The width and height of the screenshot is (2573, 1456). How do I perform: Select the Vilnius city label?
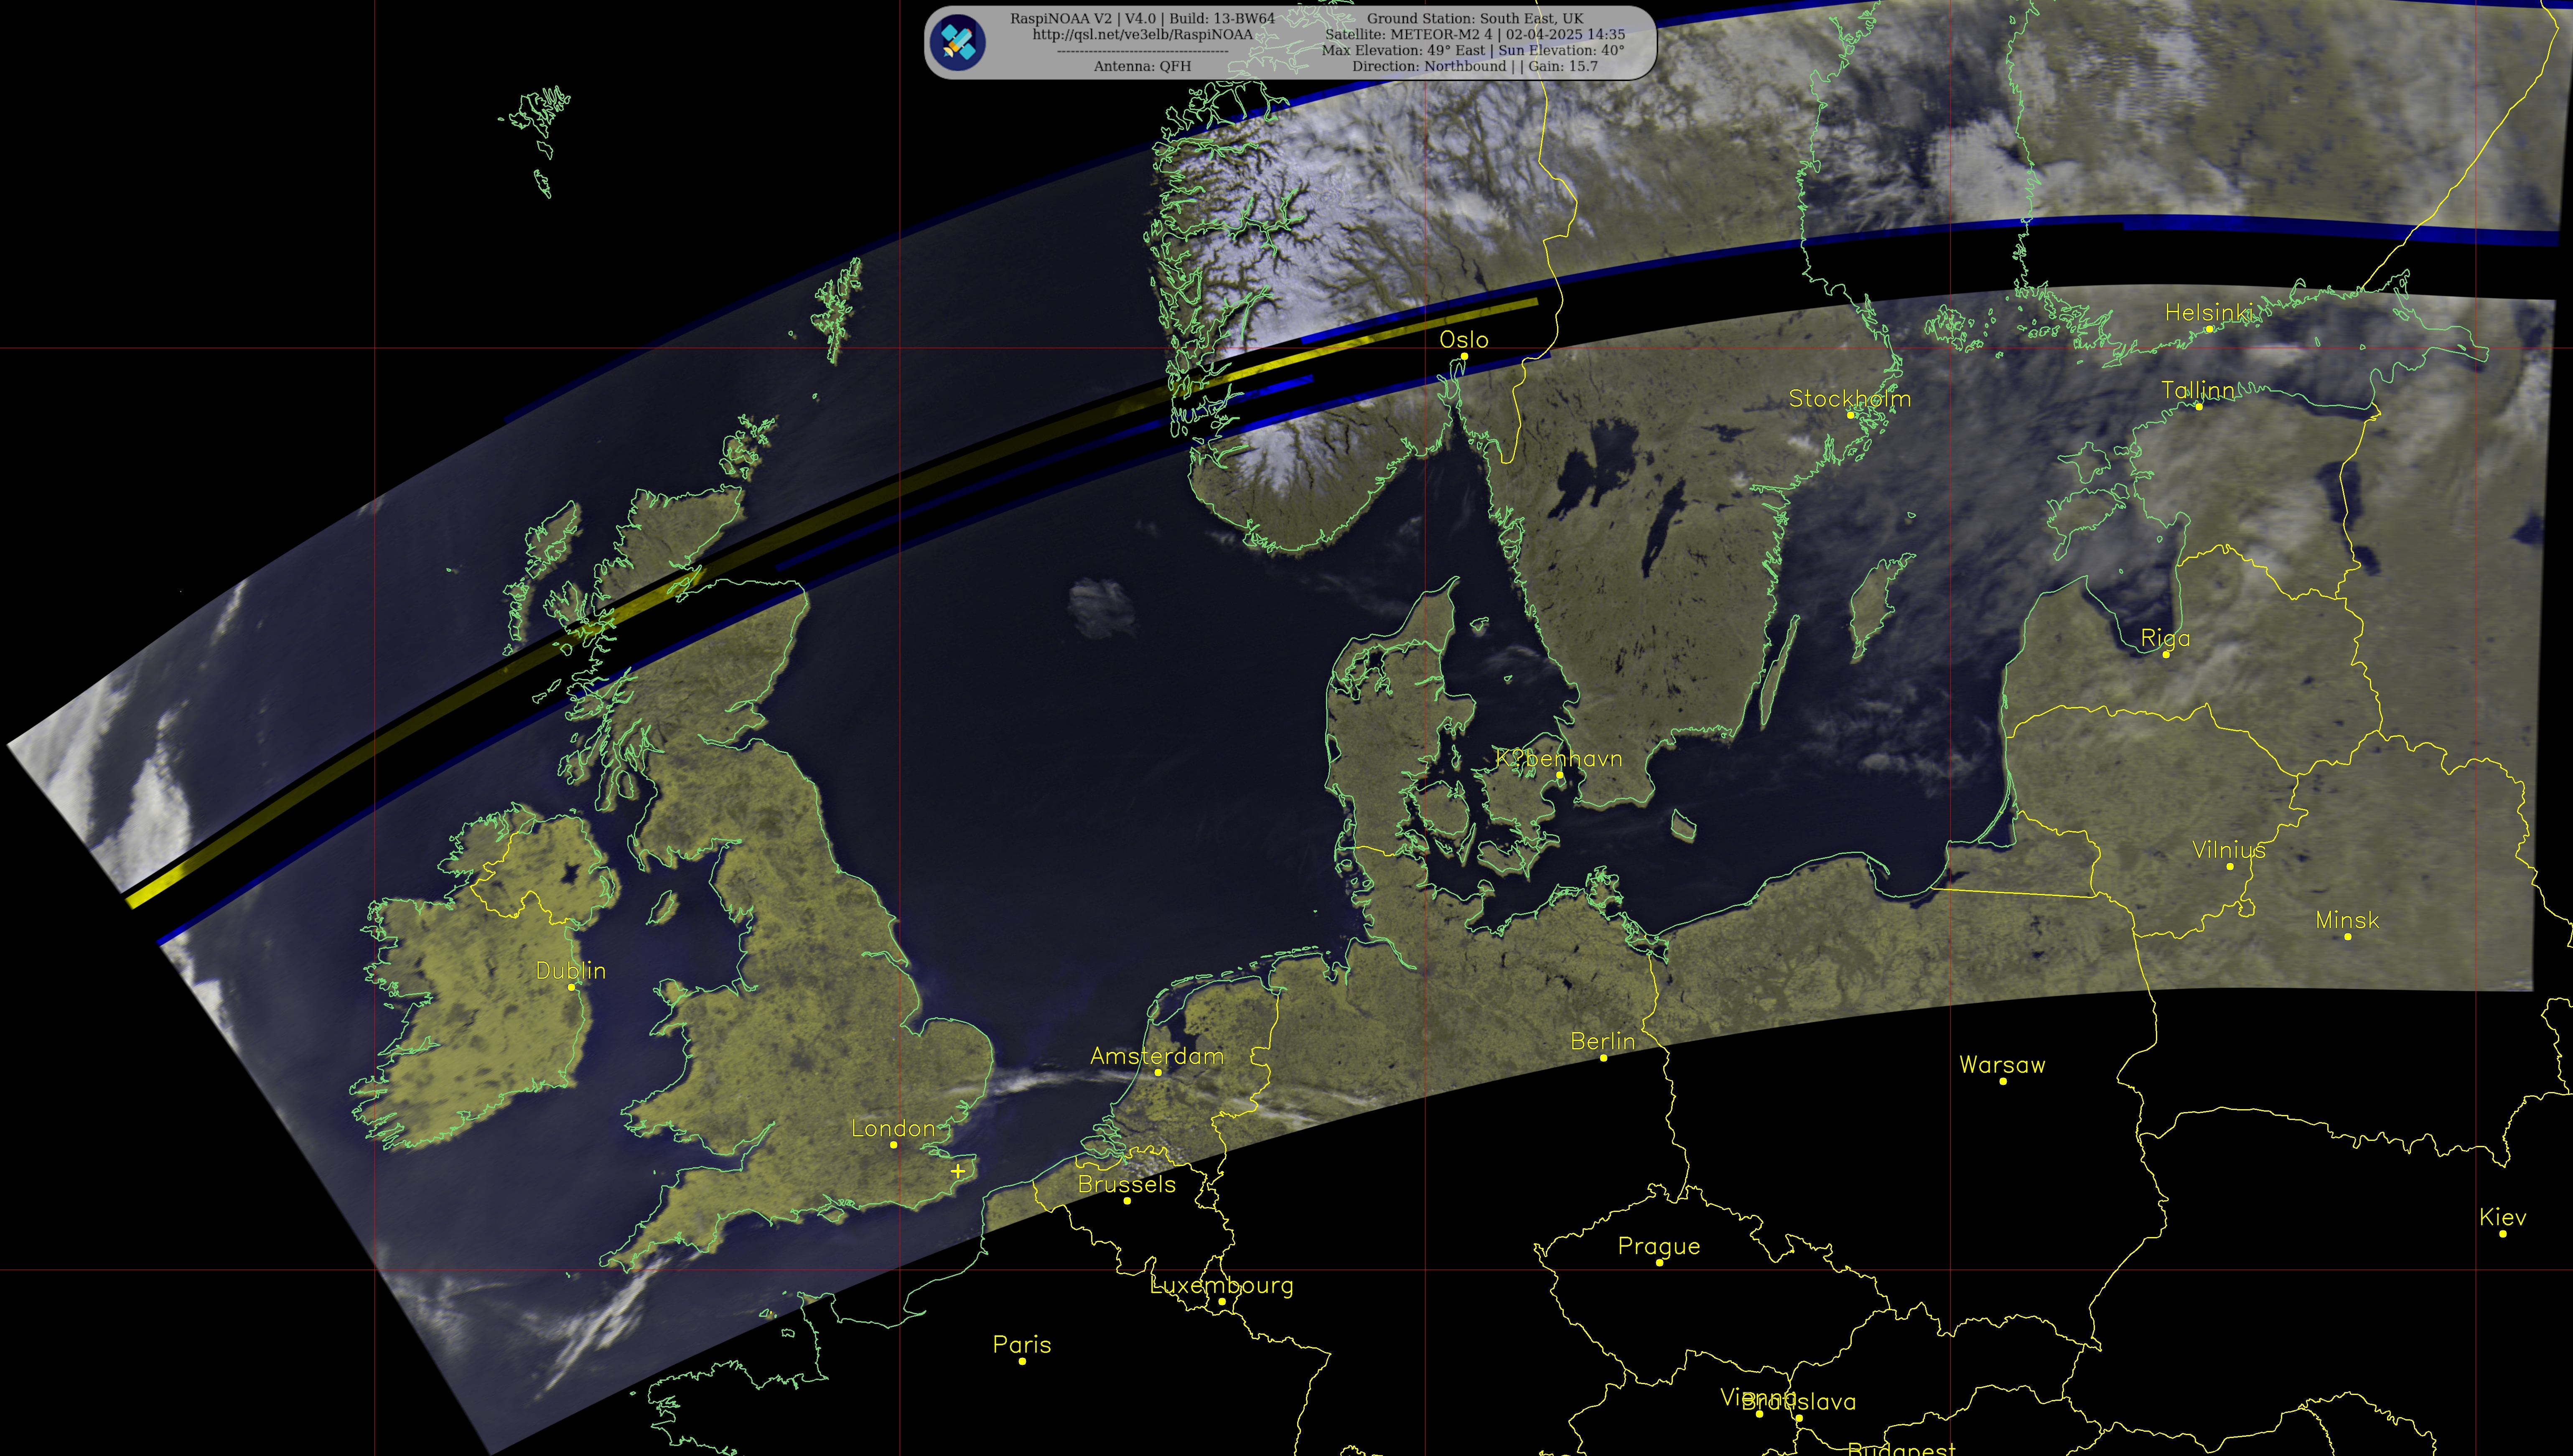(2229, 850)
